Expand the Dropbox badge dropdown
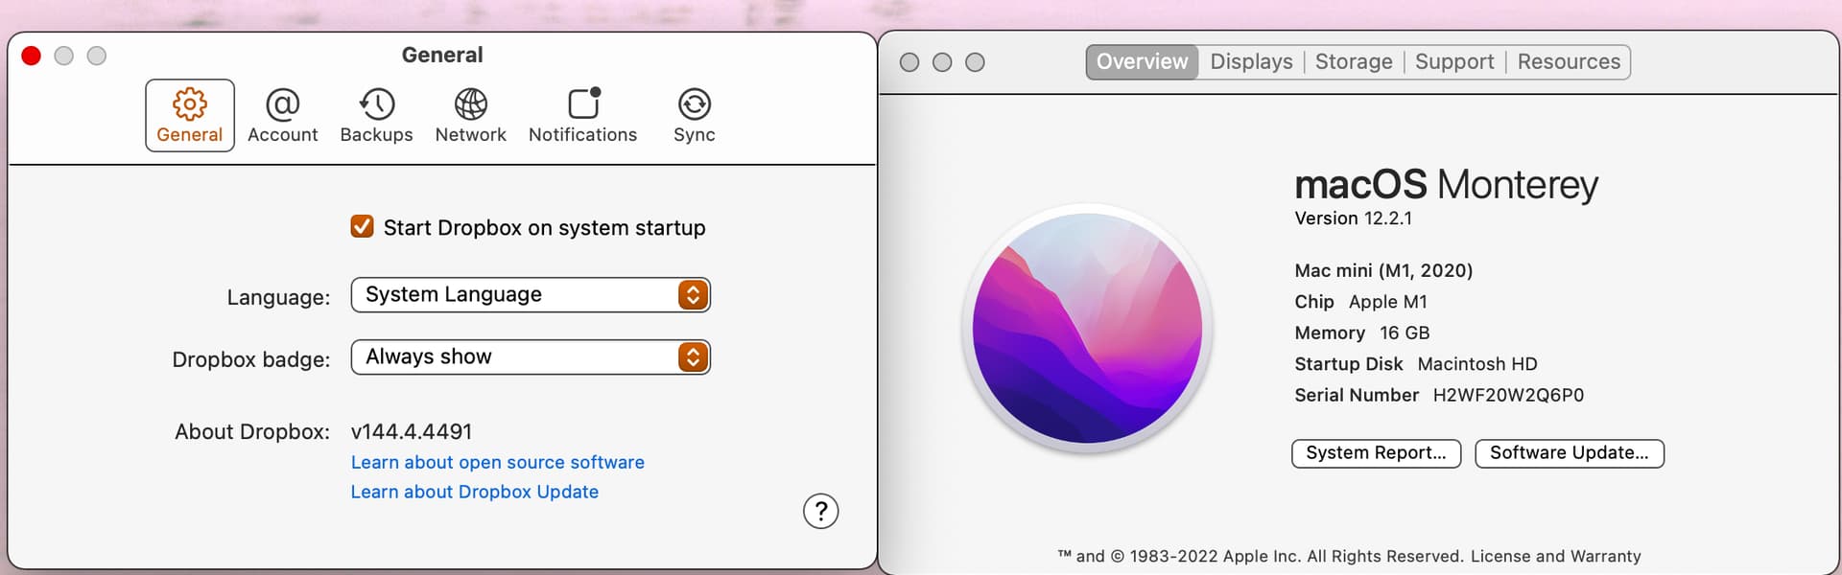 (531, 357)
